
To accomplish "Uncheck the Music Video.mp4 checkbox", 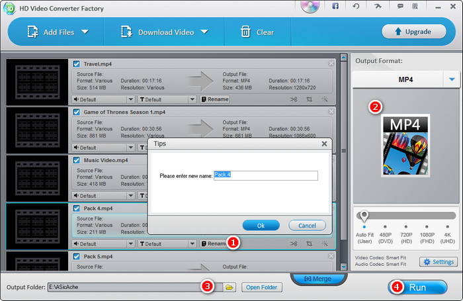I will (77, 160).
